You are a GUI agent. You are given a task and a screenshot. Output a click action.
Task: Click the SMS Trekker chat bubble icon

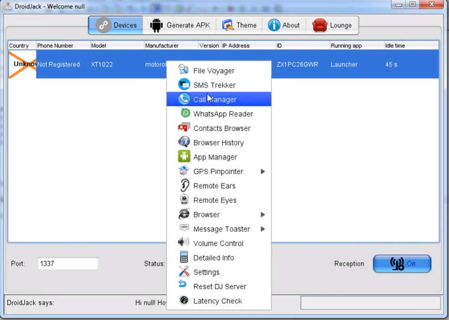(184, 84)
